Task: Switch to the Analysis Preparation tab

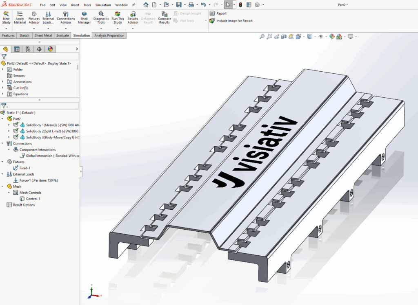Action: tap(110, 35)
